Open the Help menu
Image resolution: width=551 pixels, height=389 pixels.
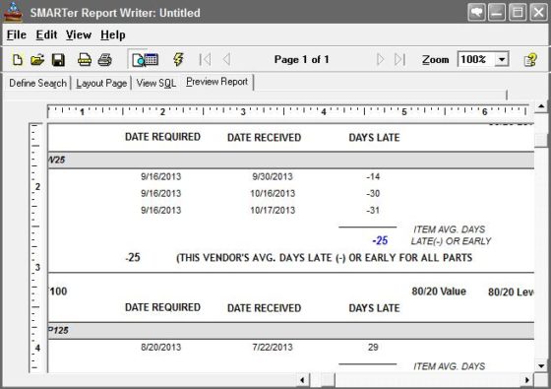113,34
